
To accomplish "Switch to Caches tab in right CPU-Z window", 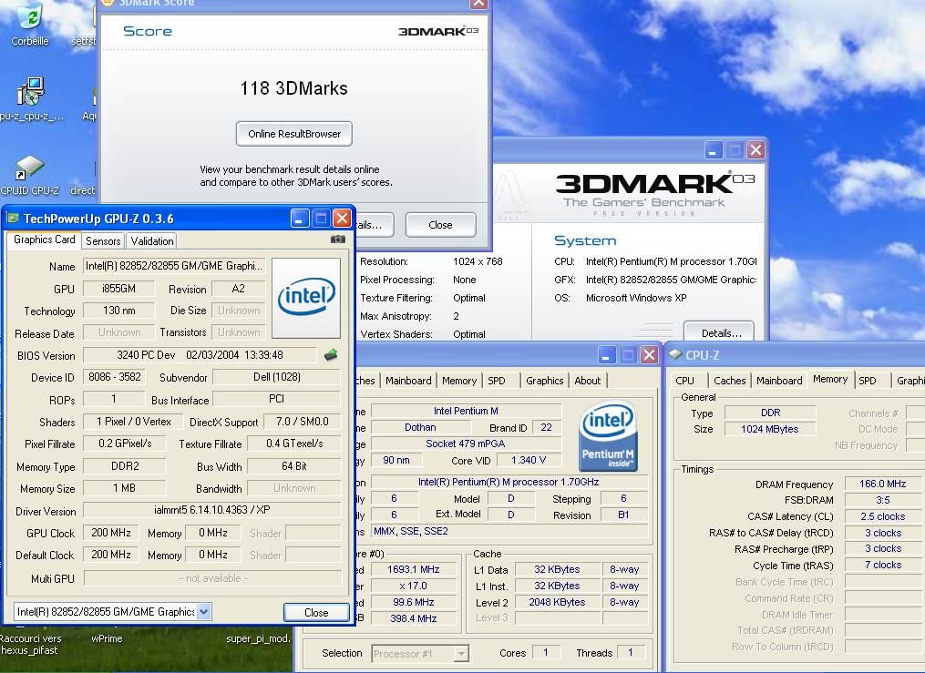I will tap(730, 381).
